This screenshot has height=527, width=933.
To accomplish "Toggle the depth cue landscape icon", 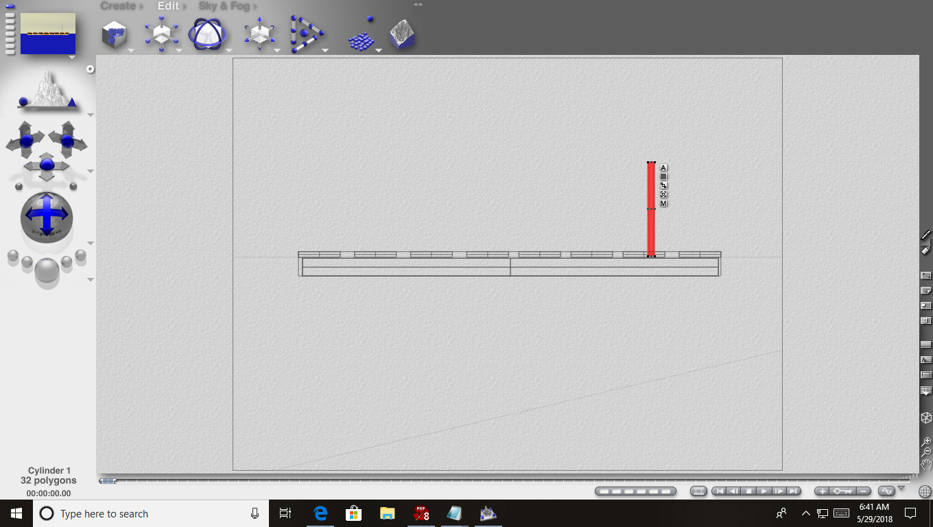I will click(x=926, y=360).
